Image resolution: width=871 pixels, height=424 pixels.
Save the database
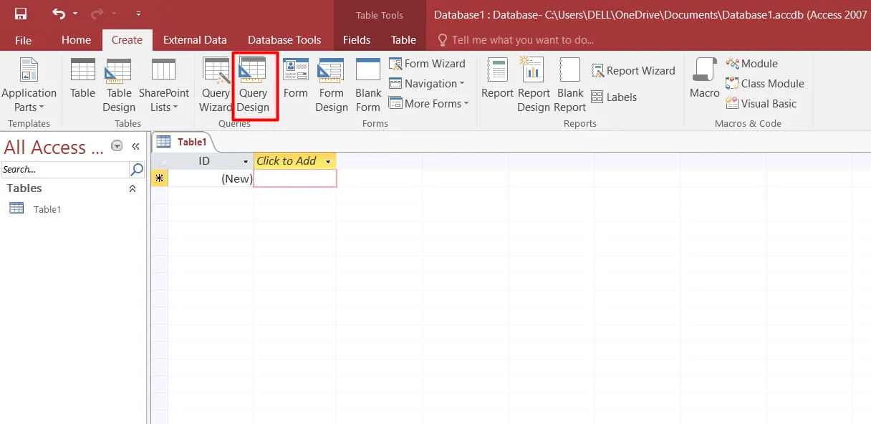tap(19, 12)
